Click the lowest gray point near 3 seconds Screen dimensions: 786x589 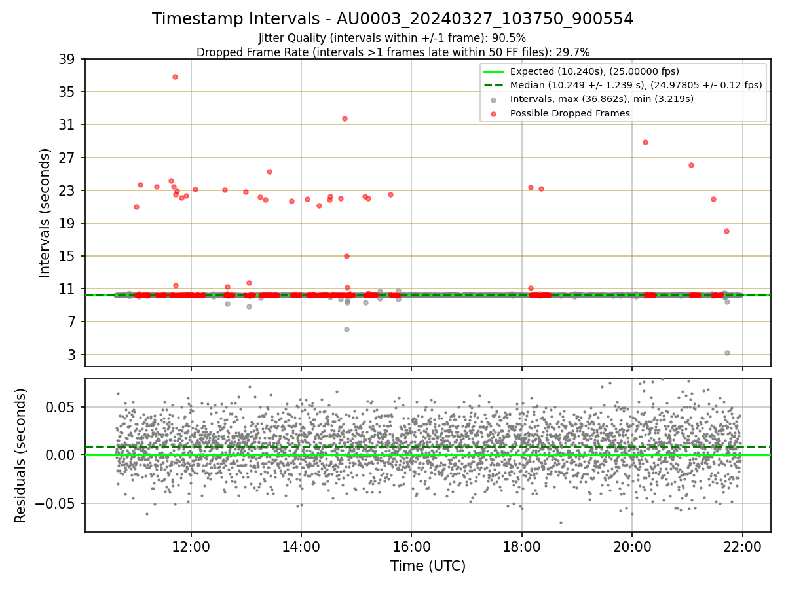coord(727,353)
